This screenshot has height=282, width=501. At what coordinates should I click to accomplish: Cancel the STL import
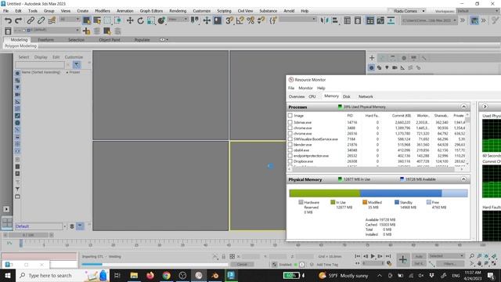point(242,264)
